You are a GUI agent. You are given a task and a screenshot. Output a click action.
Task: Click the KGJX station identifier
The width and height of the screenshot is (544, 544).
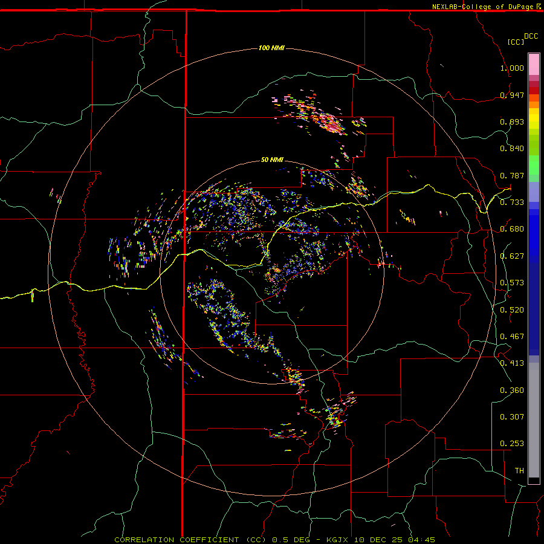coord(338,540)
